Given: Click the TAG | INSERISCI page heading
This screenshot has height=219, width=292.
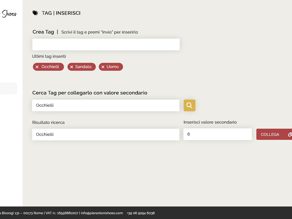Looking at the screenshot, I should pyautogui.click(x=61, y=13).
